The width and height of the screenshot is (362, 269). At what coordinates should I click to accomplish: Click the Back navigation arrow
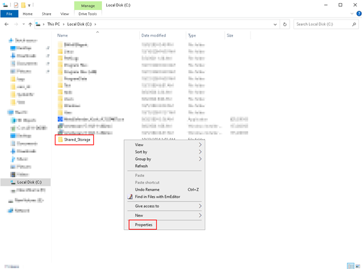click(x=6, y=25)
